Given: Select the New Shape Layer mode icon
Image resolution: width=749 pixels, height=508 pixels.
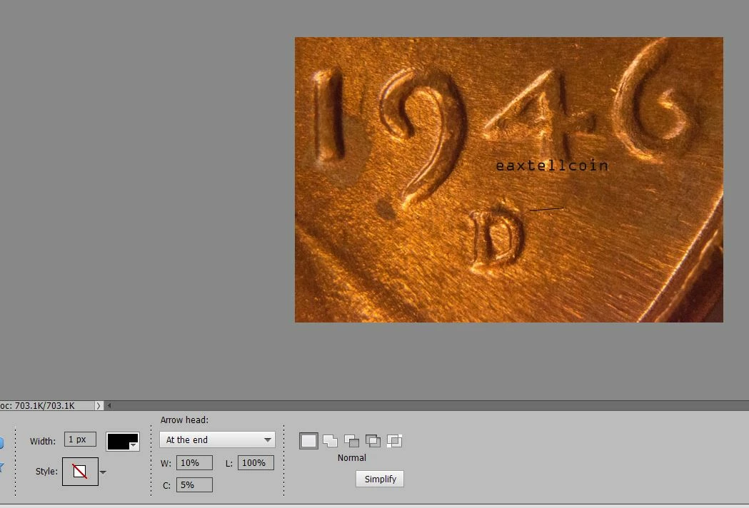Looking at the screenshot, I should pyautogui.click(x=308, y=441).
